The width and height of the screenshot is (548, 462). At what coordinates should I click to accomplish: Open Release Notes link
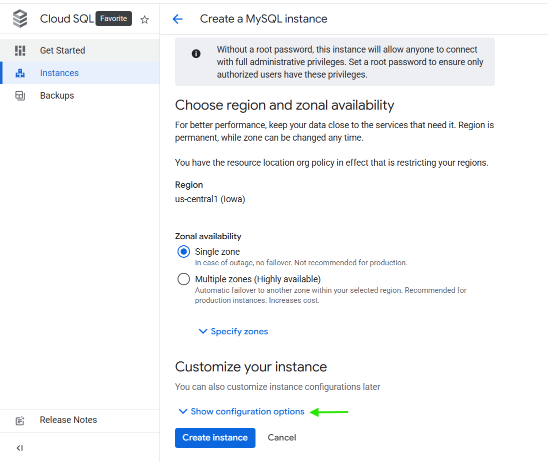68,420
